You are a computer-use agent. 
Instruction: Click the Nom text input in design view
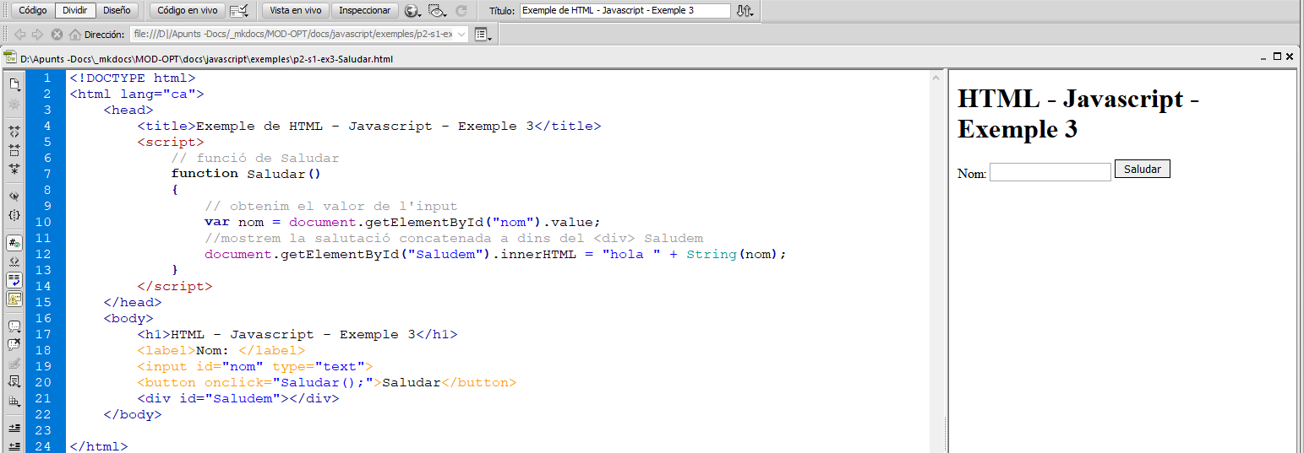tap(1050, 172)
